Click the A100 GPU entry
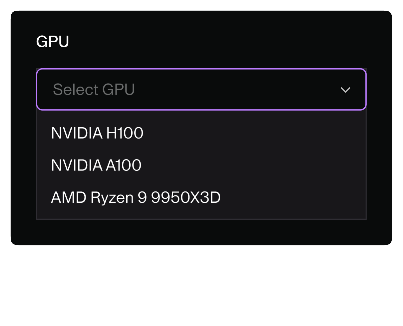Image resolution: width=403 pixels, height=326 pixels. pos(96,165)
